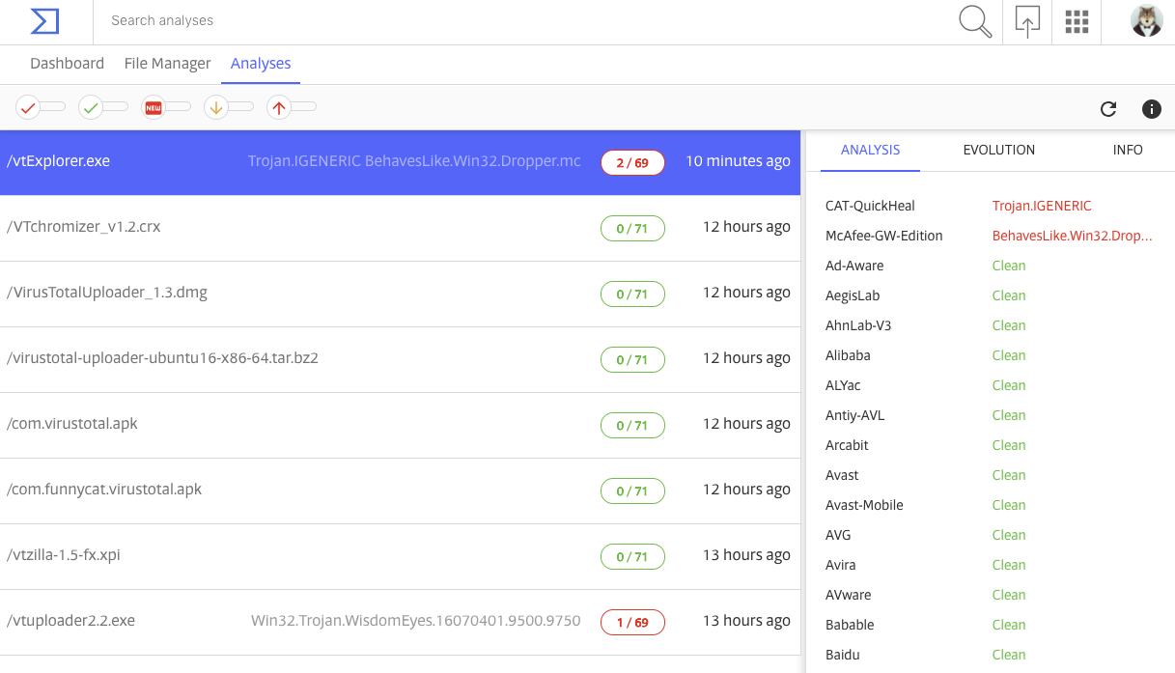1175x673 pixels.
Task: Click the Antiy-AVL engine name
Action: 854,415
